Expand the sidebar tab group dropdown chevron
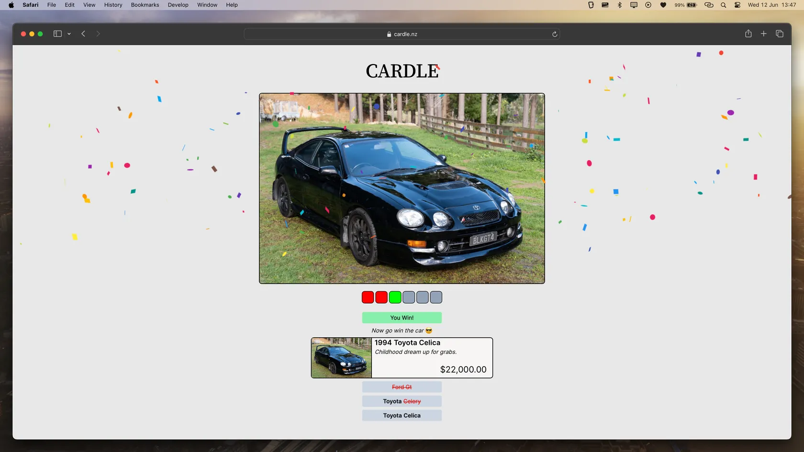 tap(69, 34)
